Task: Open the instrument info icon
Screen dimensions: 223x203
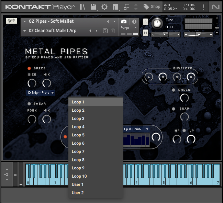Action: [134, 22]
